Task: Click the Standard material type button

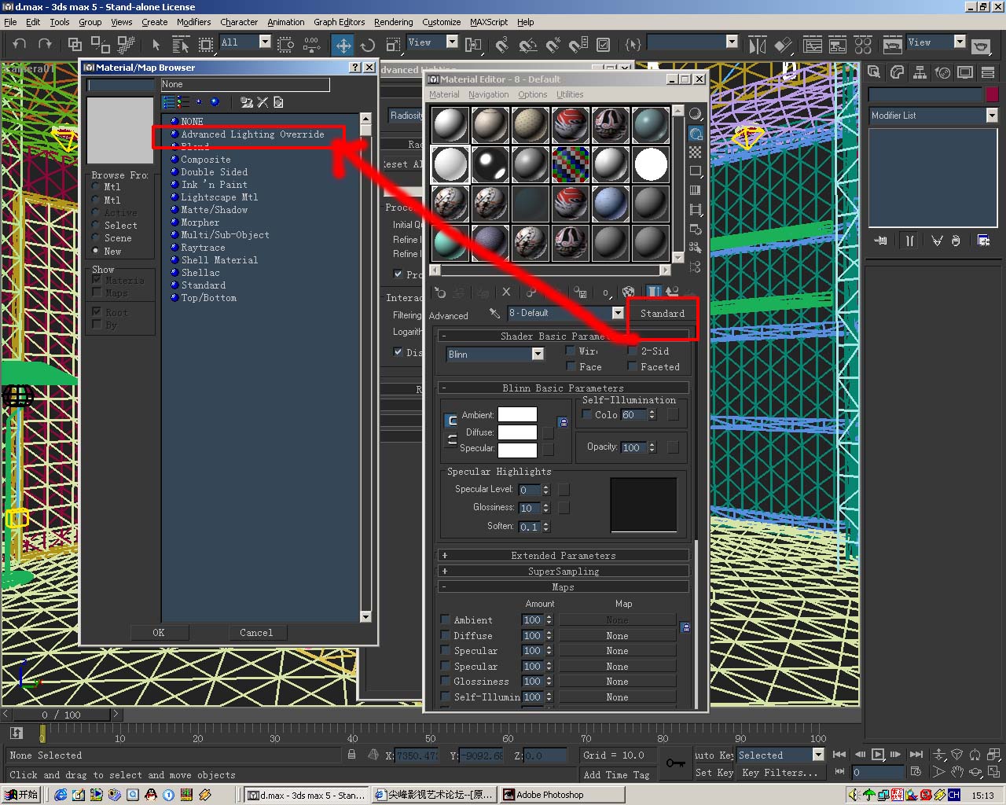Action: [663, 313]
